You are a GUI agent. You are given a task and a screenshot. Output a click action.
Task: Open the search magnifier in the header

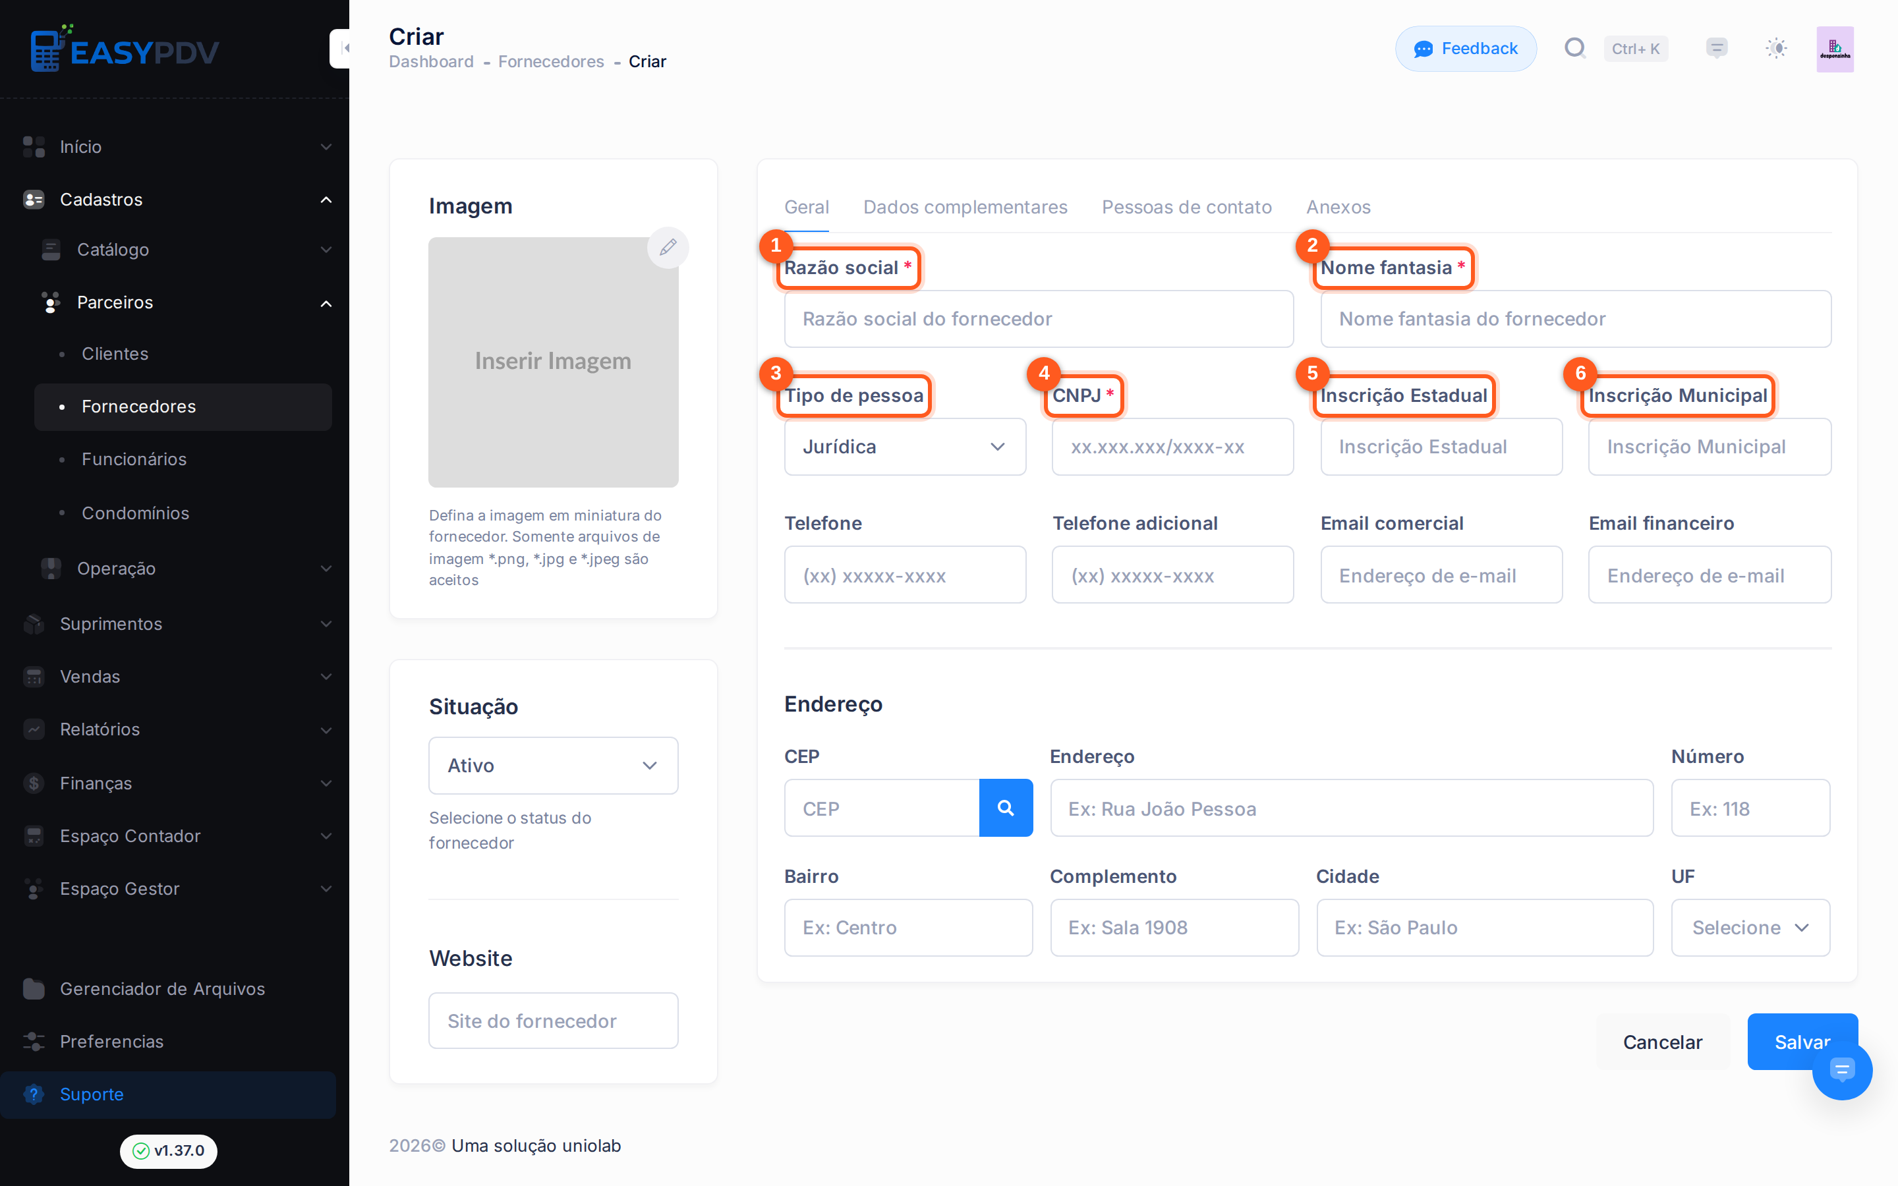[x=1574, y=49]
